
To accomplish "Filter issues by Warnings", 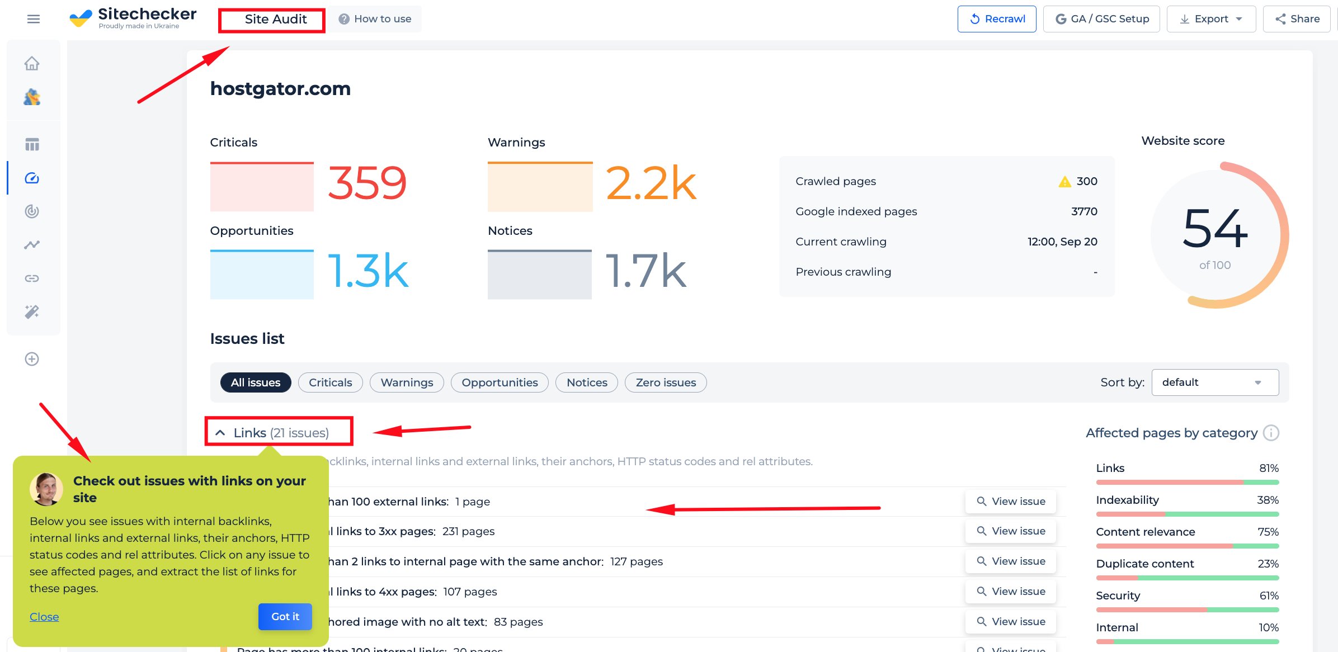I will click(407, 382).
